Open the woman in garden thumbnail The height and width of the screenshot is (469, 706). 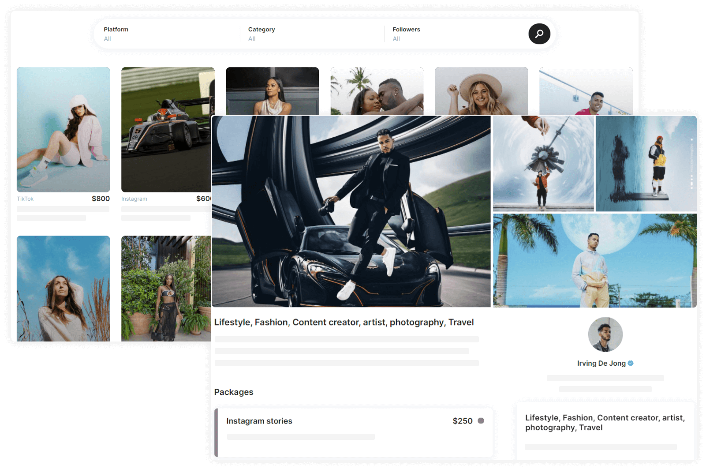[166, 288]
